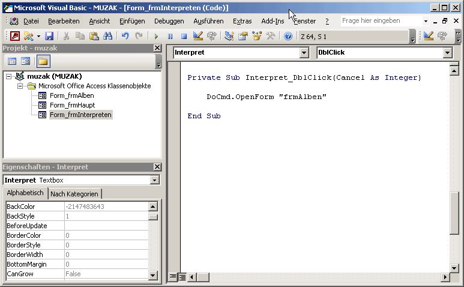Image resolution: width=464 pixels, height=287 pixels.
Task: Open the Object Browser toolbar icon
Action: 257,36
